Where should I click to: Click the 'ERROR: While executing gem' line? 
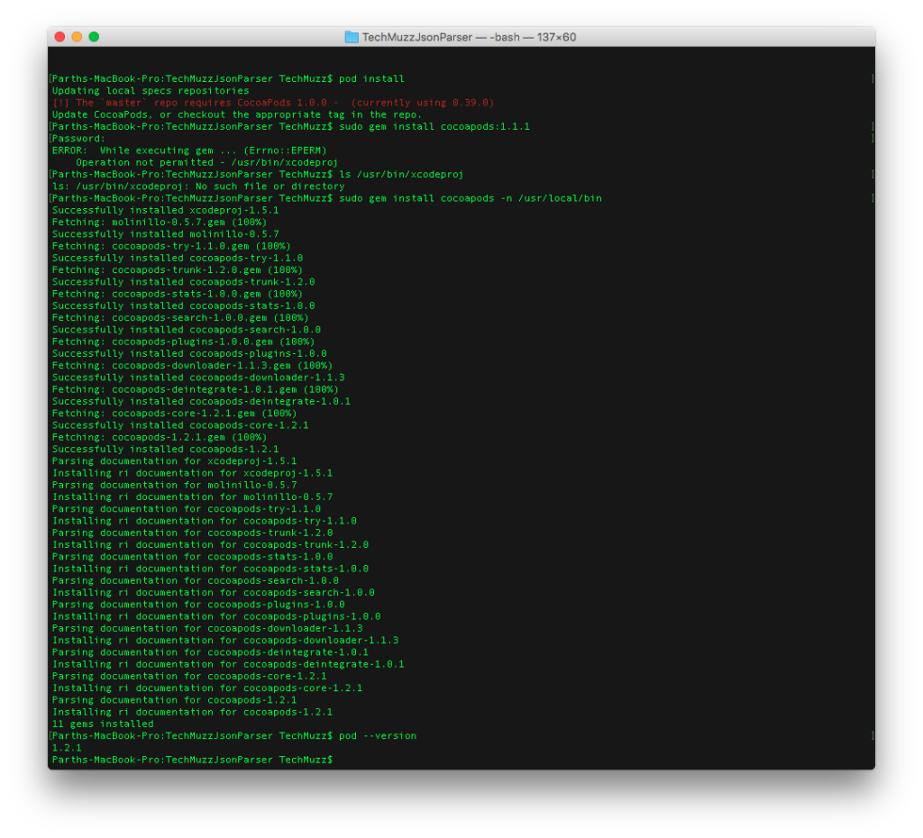click(x=189, y=150)
